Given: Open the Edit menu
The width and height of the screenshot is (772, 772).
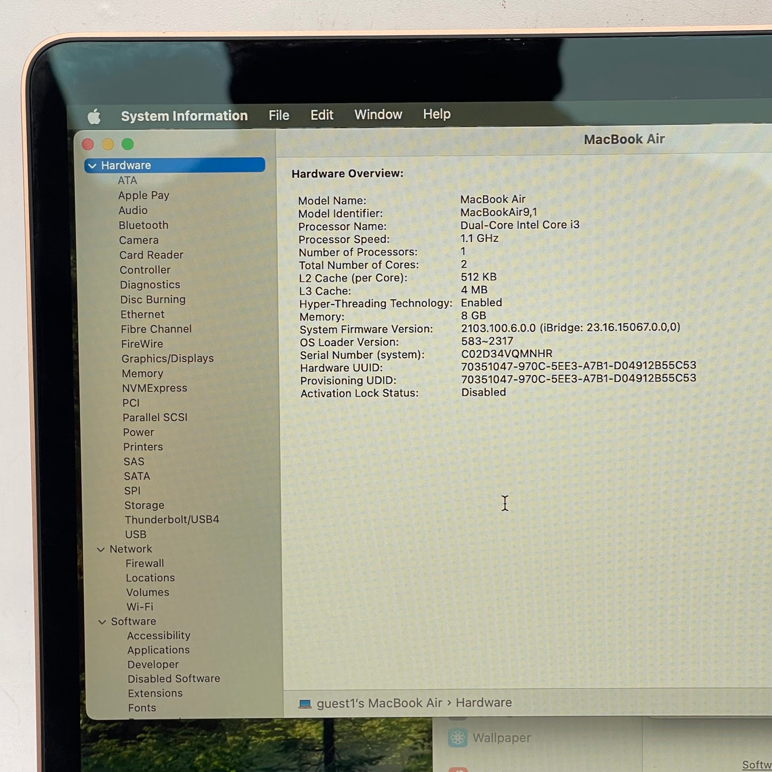Looking at the screenshot, I should click(322, 115).
